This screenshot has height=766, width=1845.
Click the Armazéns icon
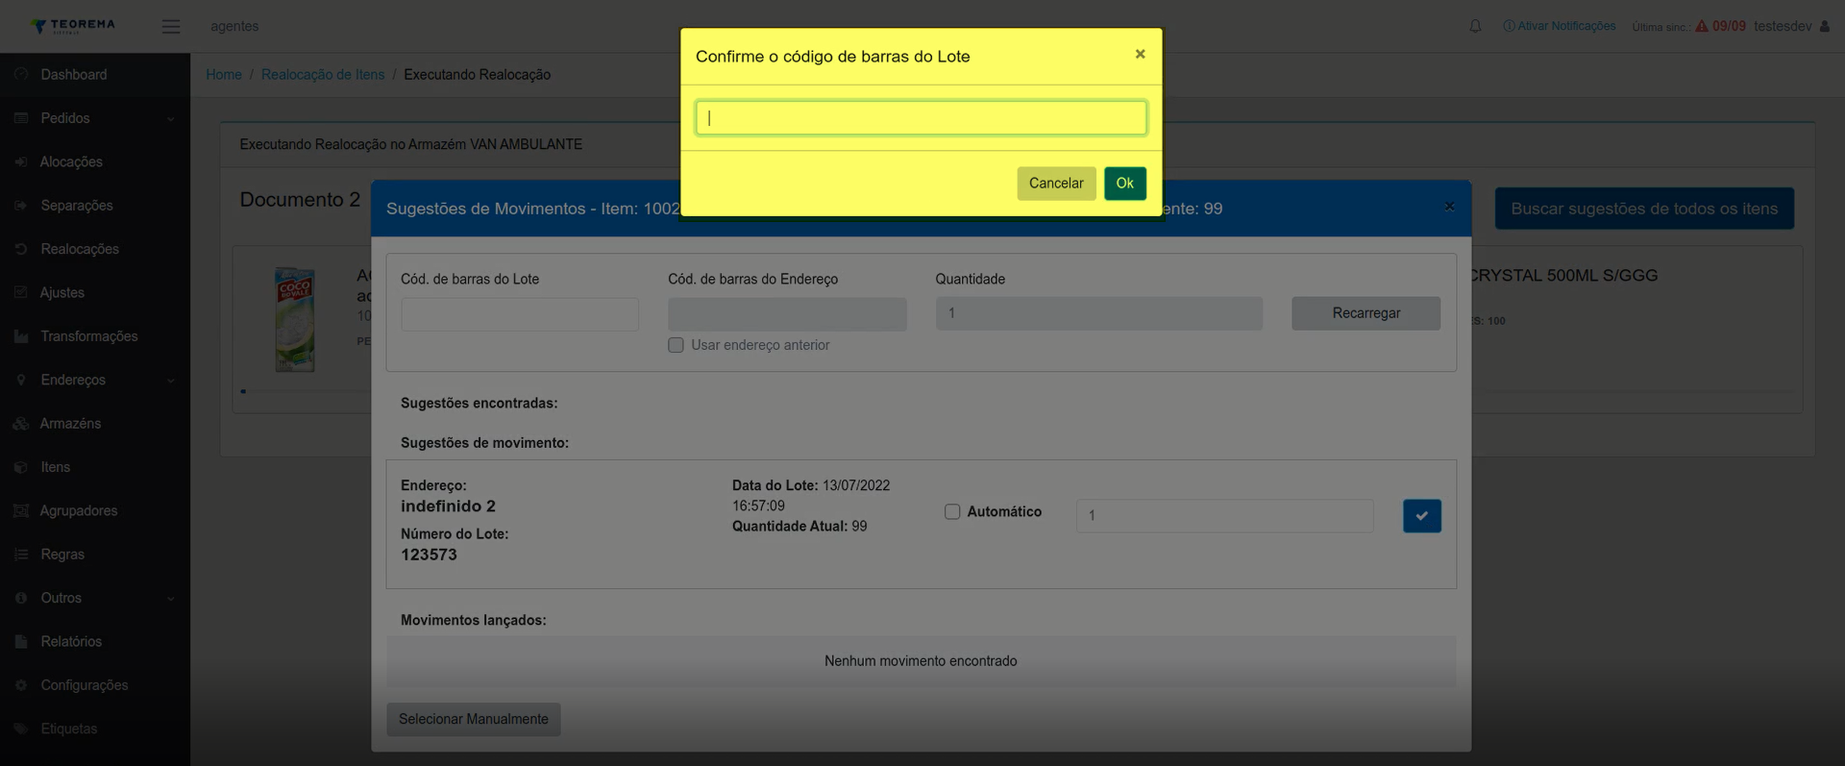coord(21,423)
